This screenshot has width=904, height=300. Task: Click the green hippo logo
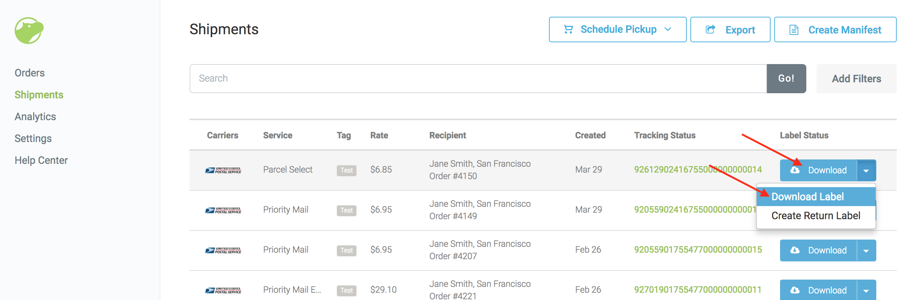click(x=29, y=31)
